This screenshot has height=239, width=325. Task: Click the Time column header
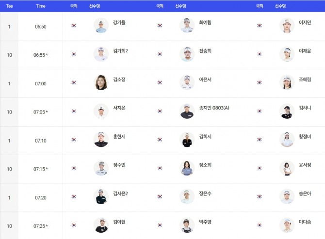41,6
